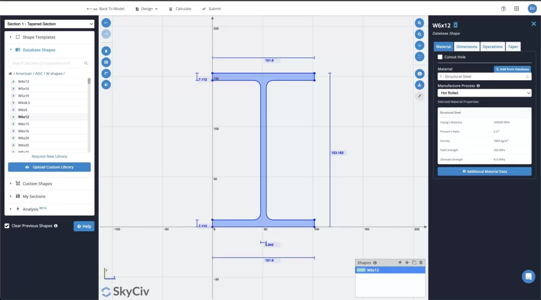Open the Design dropdown menu
Viewport: 541px width, 300px height.
coord(147,8)
